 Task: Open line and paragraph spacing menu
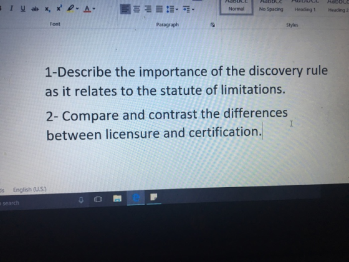click(170, 9)
